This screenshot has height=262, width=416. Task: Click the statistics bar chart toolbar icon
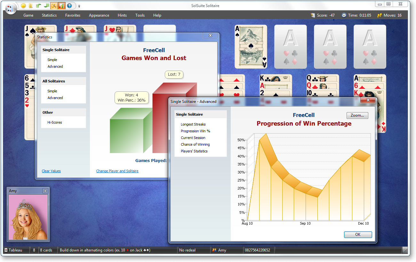(62, 6)
